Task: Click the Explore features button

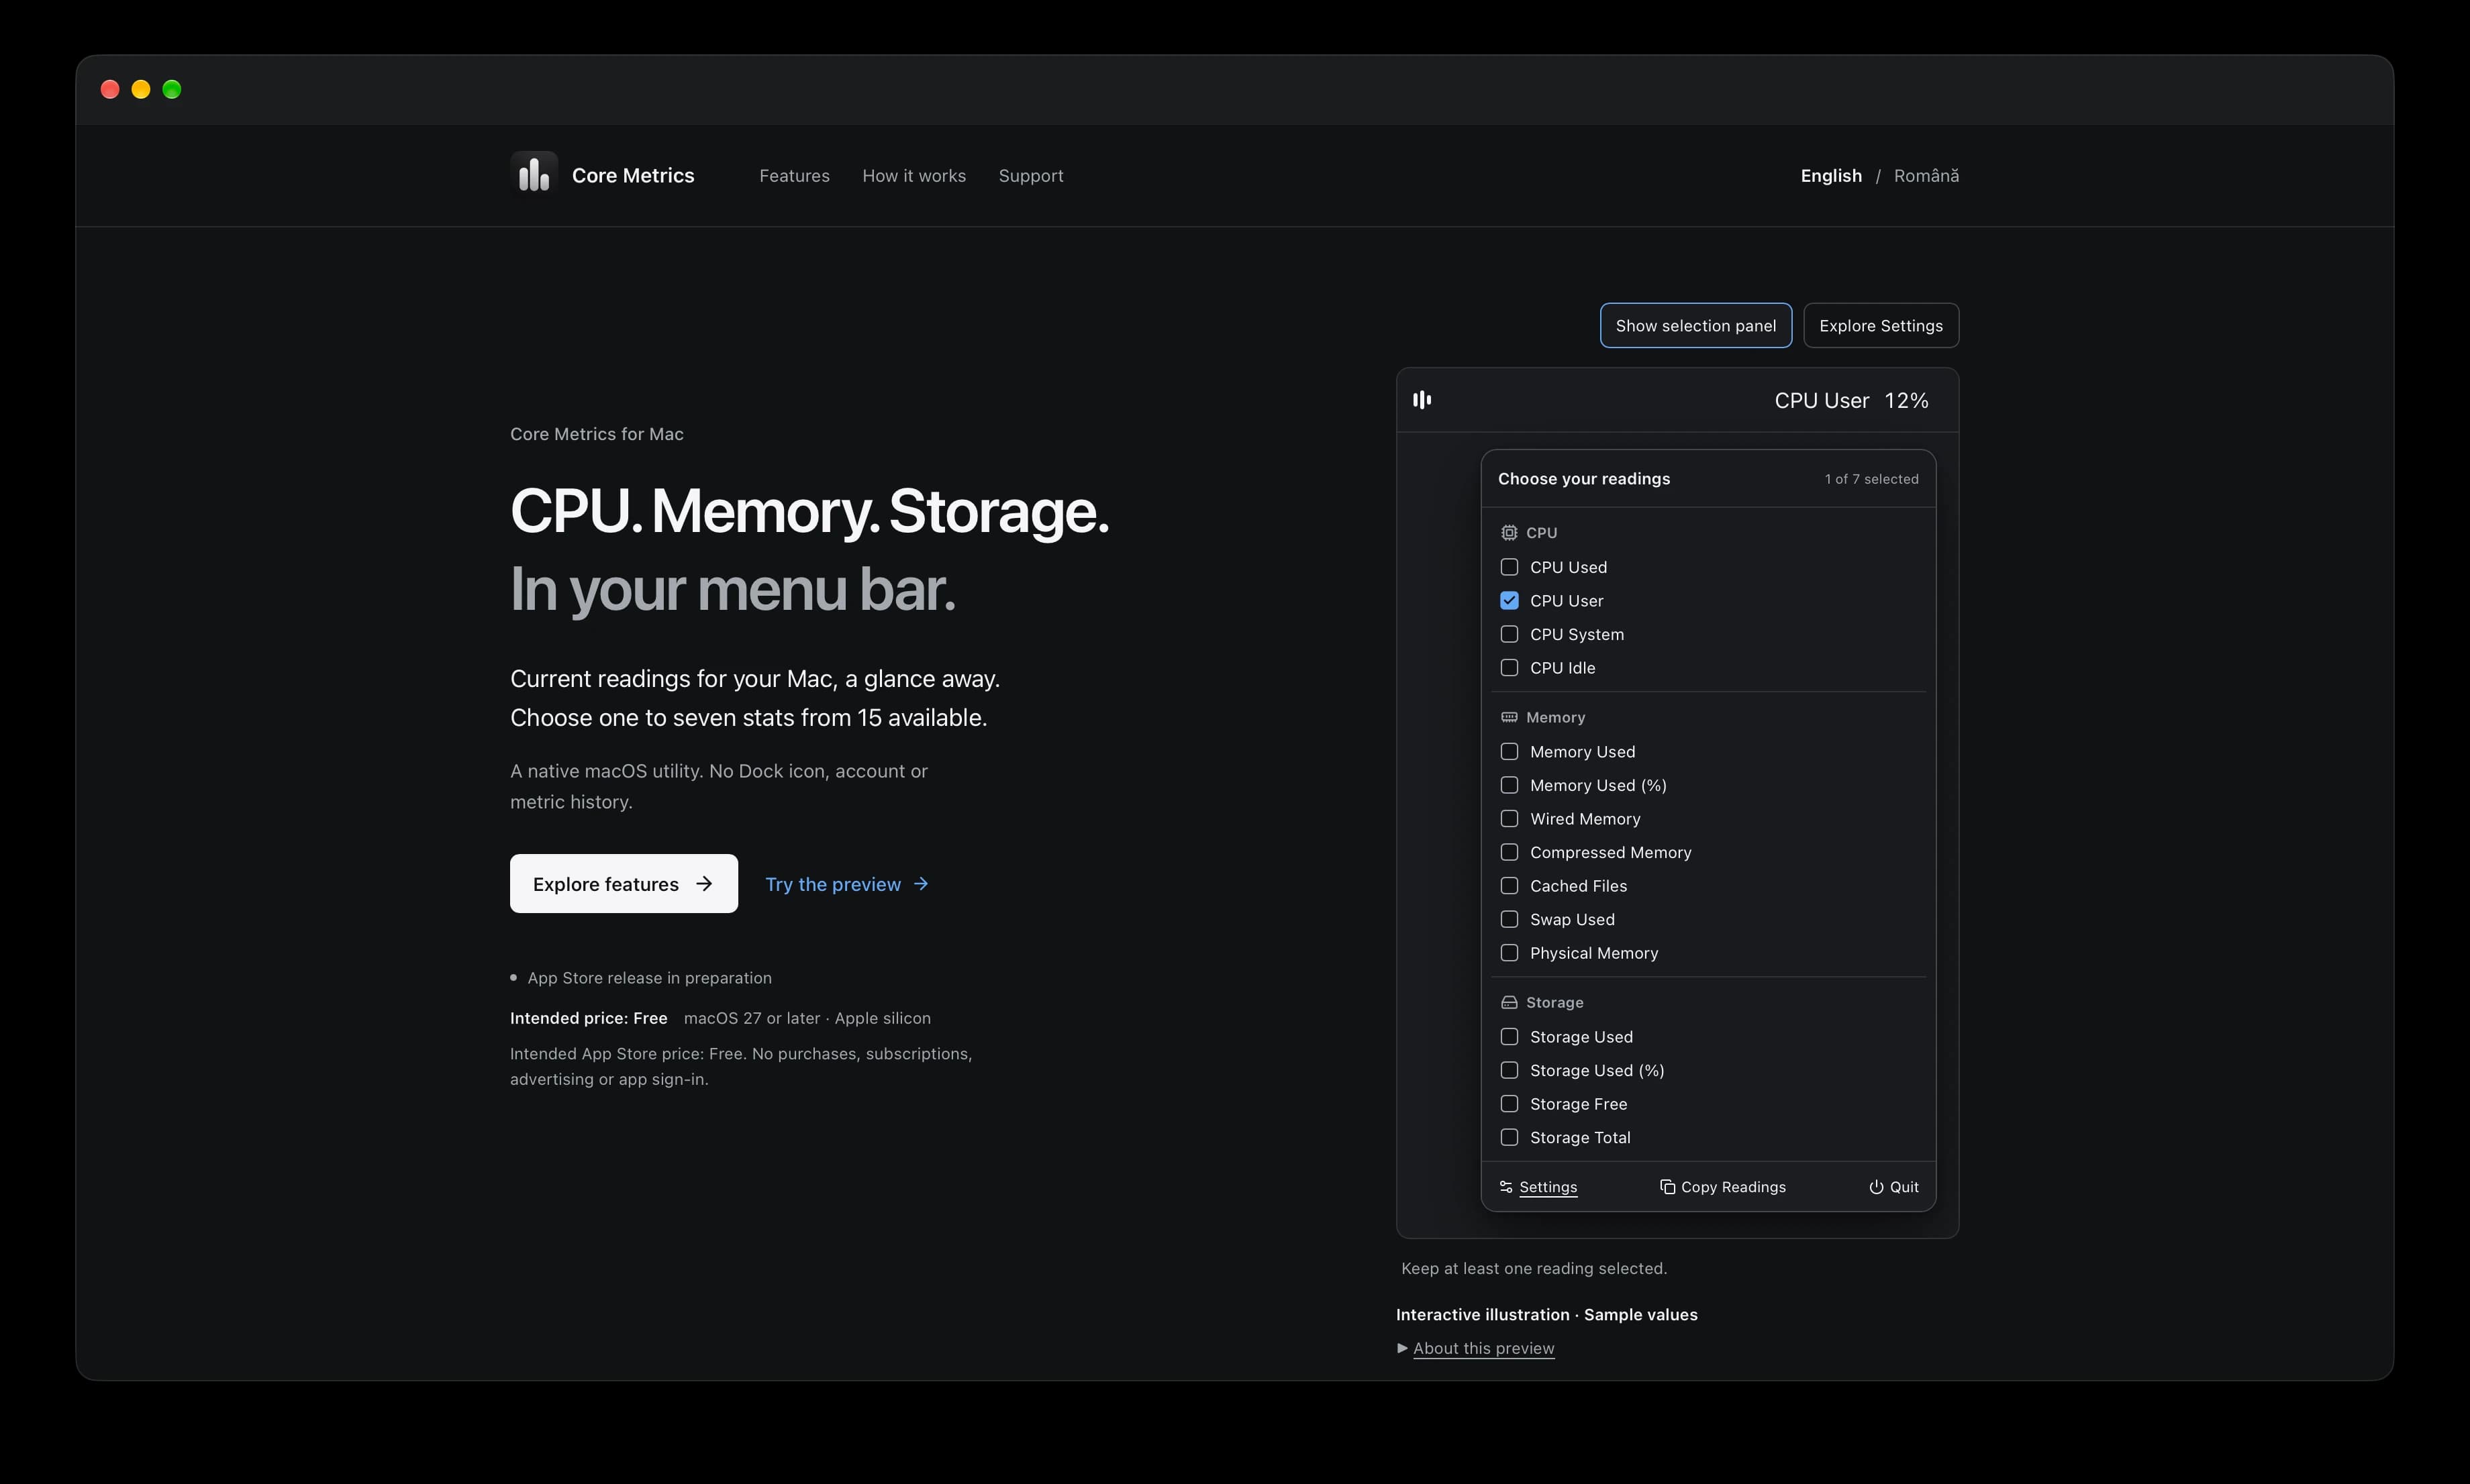Action: click(x=624, y=884)
